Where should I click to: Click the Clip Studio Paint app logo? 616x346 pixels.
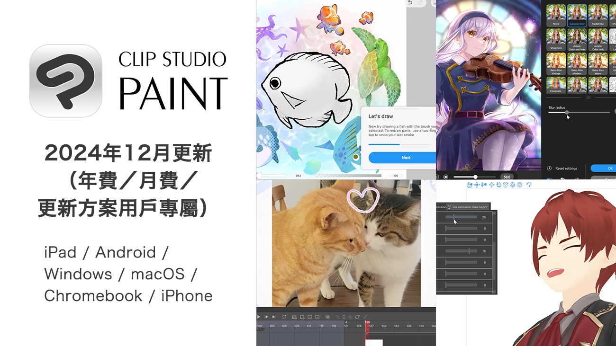(66, 80)
